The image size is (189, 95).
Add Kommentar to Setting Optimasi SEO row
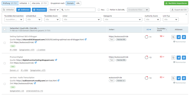click(x=180, y=42)
